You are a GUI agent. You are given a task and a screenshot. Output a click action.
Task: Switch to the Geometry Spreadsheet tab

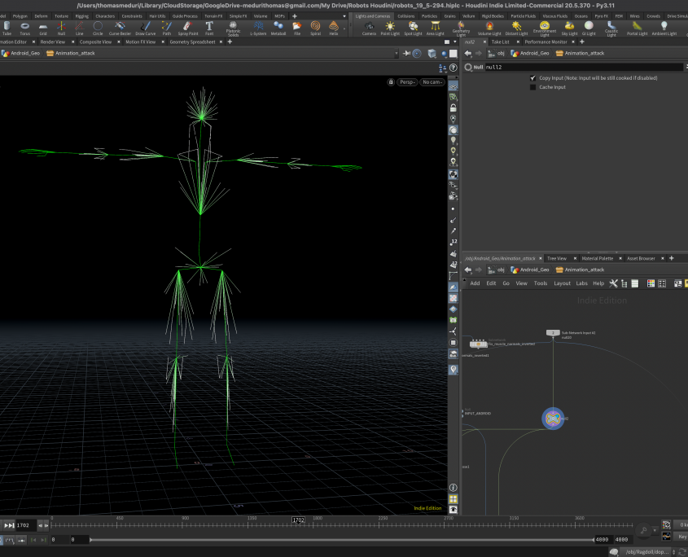pos(192,42)
